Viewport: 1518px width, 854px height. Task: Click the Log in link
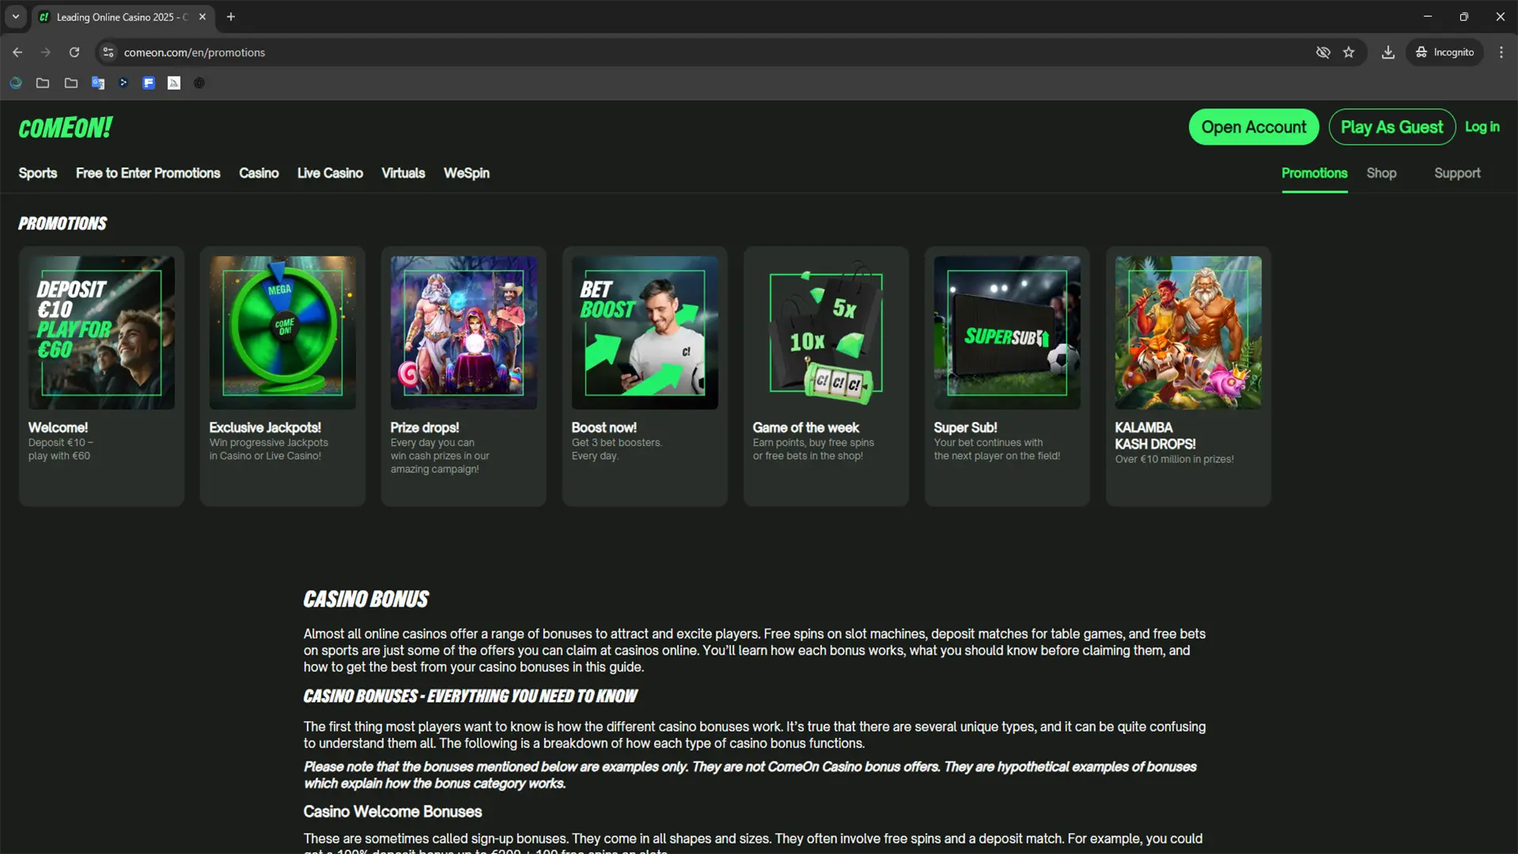tap(1482, 127)
